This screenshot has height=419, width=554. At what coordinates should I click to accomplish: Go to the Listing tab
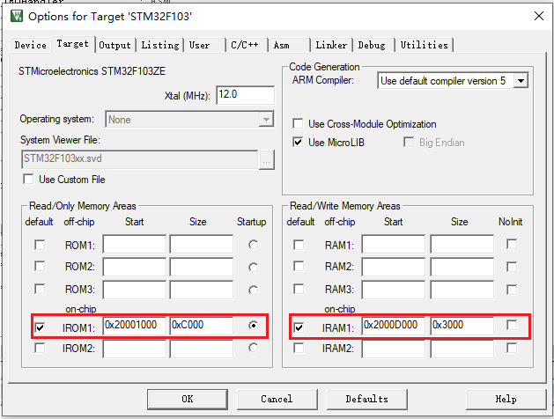(x=160, y=45)
